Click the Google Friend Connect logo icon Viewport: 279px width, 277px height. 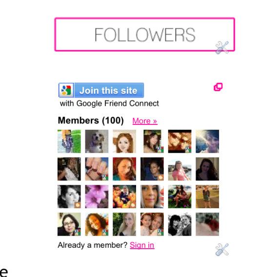tap(66, 90)
